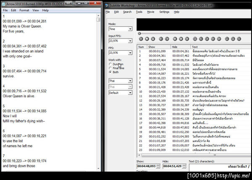Click the Set hide time icon
Image resolution: width=252 pixels, height=180 pixels.
(x=207, y=39)
